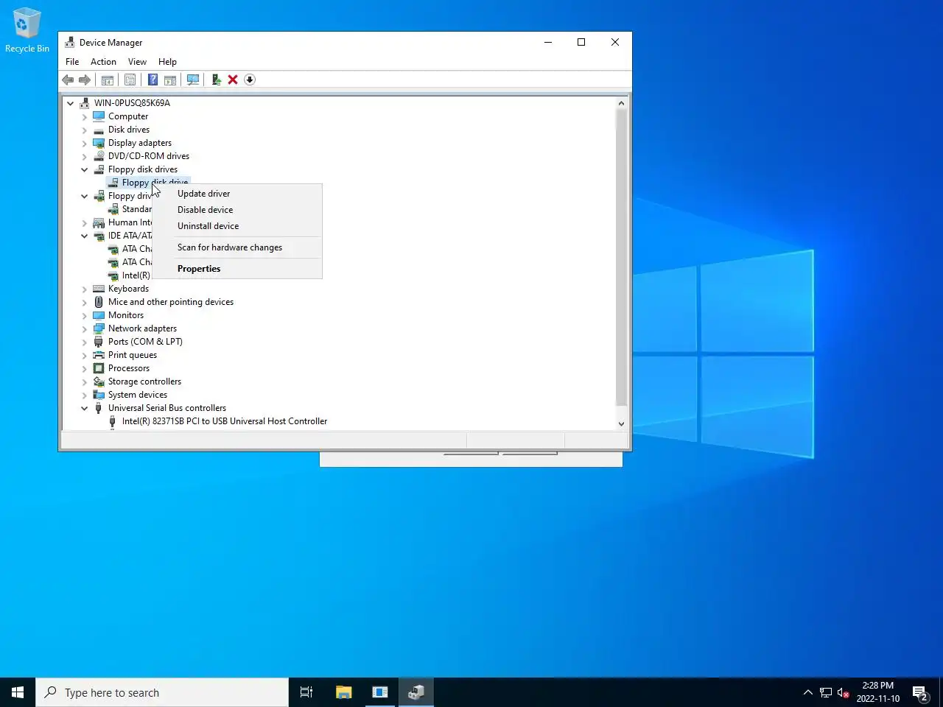Click the Type here to search box
The height and width of the screenshot is (707, 943).
(x=162, y=692)
